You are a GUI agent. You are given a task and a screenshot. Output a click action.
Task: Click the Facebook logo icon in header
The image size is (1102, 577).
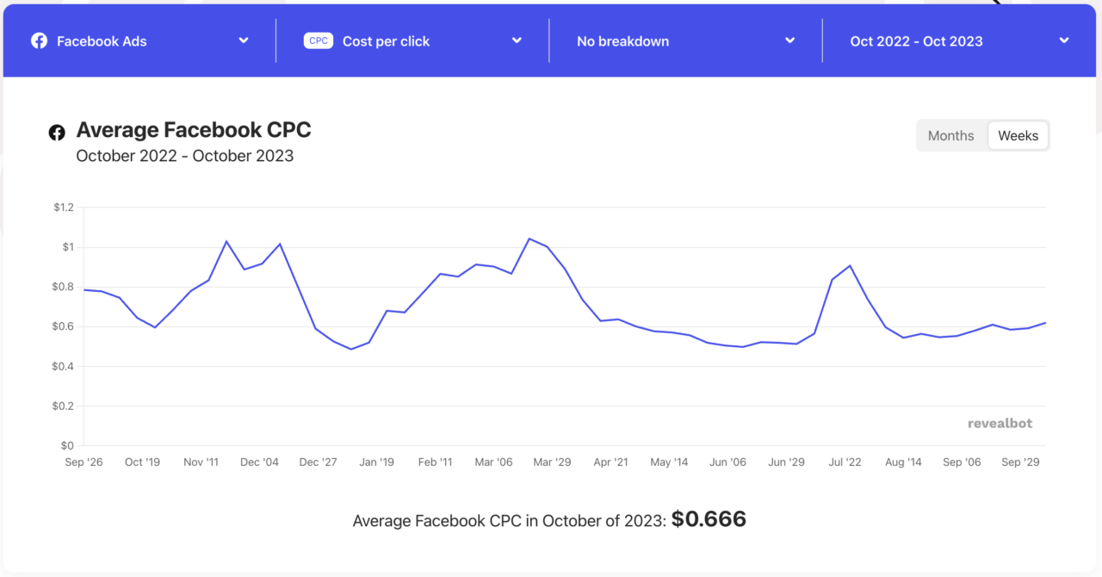[x=39, y=40]
